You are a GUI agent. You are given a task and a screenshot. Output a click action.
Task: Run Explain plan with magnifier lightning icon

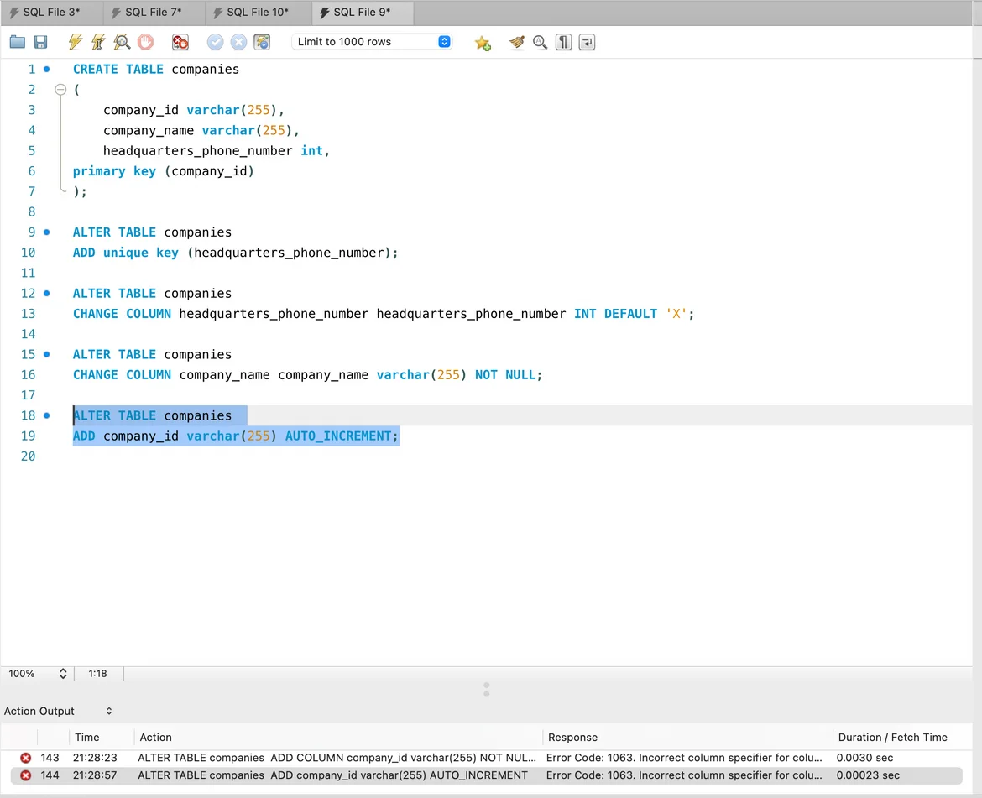(x=122, y=42)
